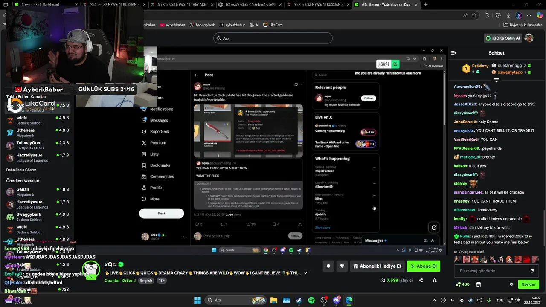The width and height of the screenshot is (546, 307).
Task: Click the Kick user profile avatar
Action: [x=529, y=38]
